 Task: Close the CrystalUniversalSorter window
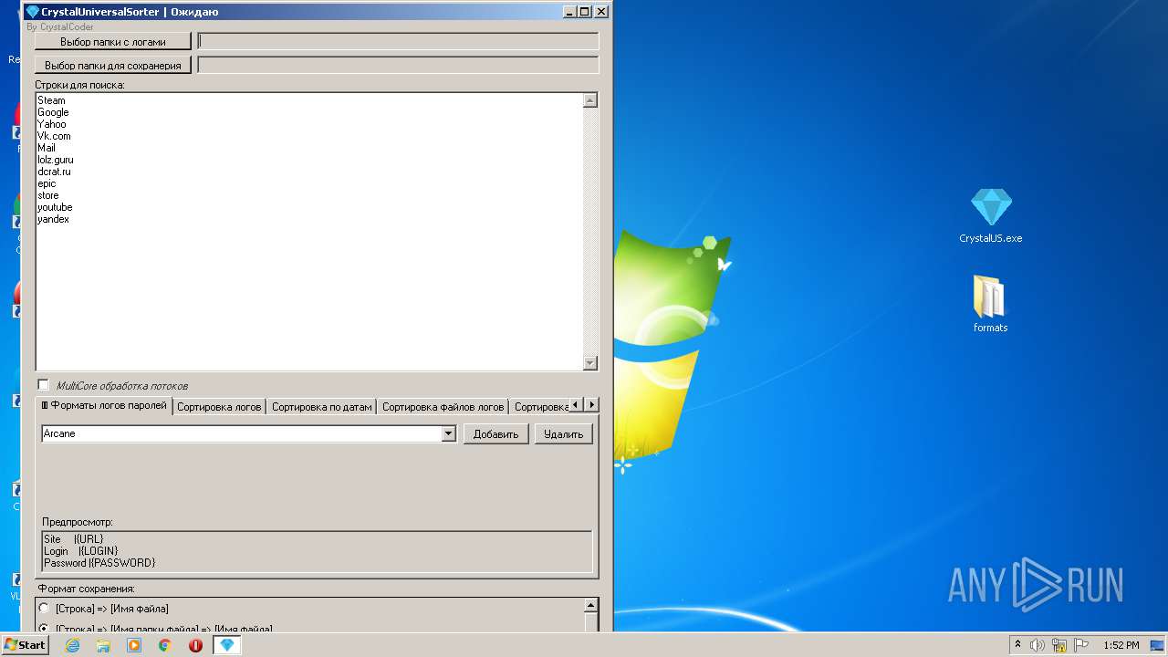(601, 12)
